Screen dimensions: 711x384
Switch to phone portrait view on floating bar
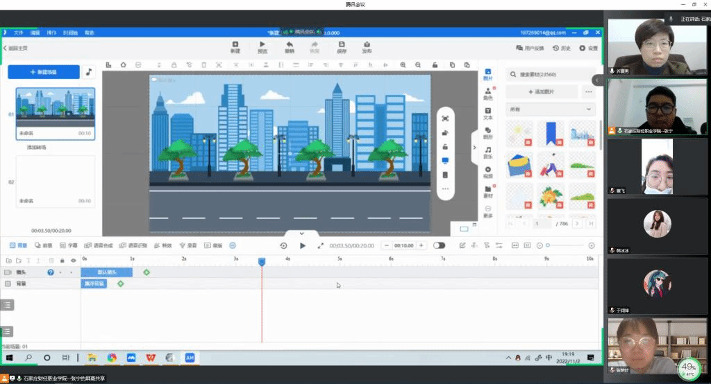pyautogui.click(x=445, y=175)
